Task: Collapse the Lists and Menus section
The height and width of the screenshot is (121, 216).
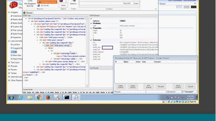Action: click(9, 41)
